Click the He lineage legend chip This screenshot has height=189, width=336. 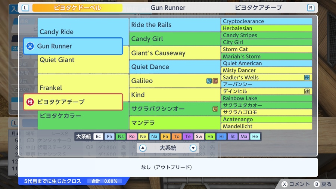[x=255, y=136]
